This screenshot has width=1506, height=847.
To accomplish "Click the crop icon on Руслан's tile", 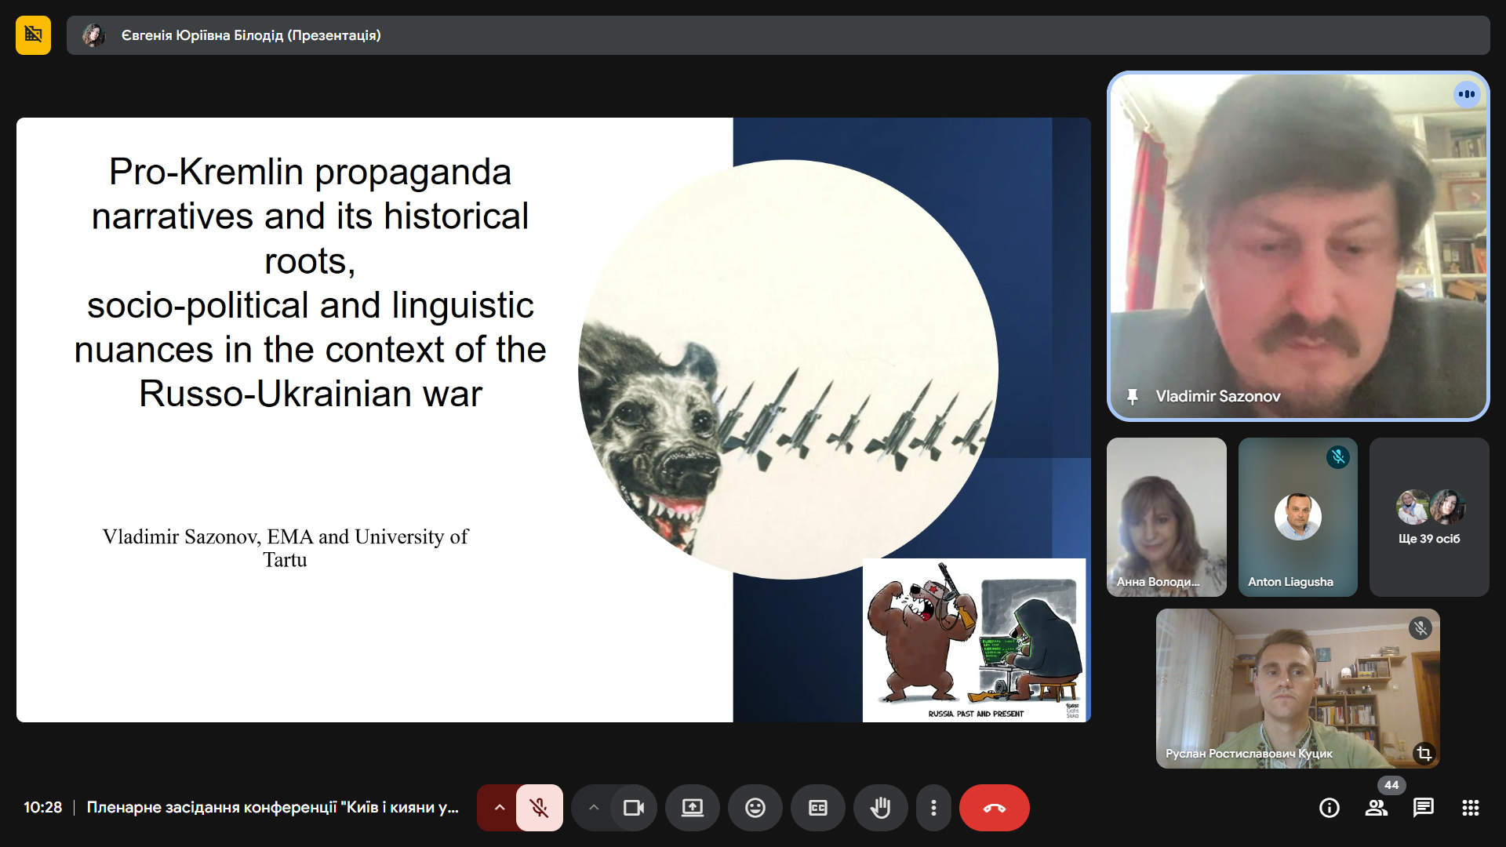I will click(x=1424, y=754).
